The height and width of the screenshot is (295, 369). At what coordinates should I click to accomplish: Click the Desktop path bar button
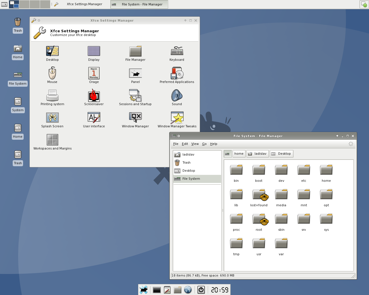281,154
